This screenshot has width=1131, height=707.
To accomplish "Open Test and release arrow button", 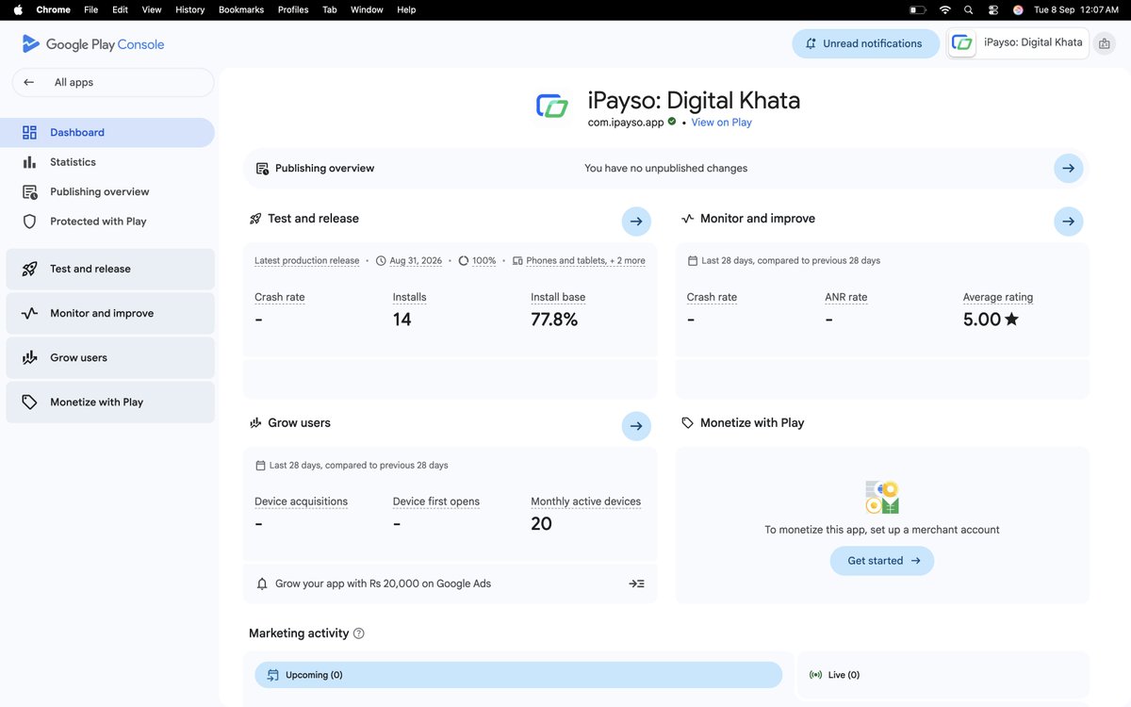I will click(x=636, y=222).
